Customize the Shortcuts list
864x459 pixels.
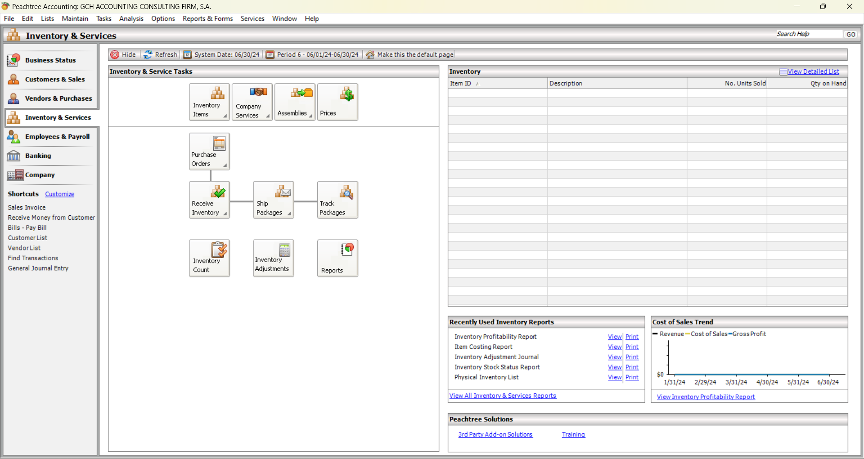(59, 194)
